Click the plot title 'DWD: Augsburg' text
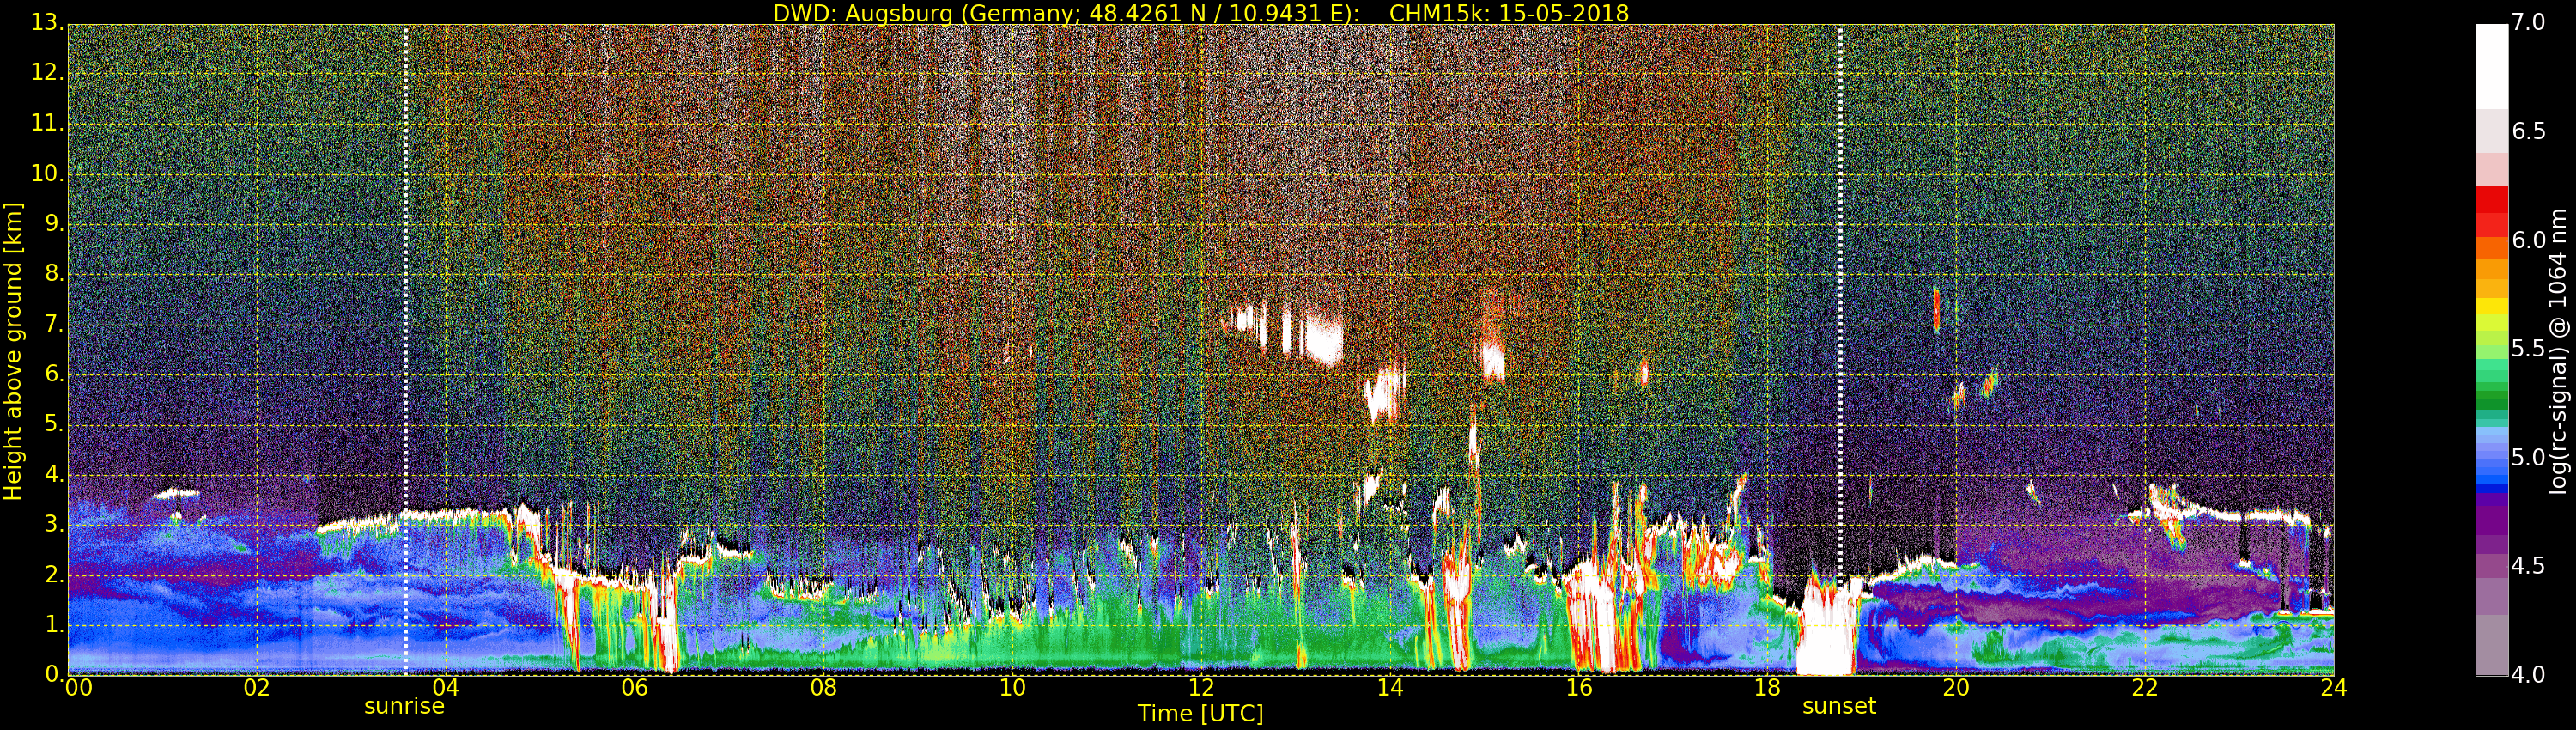This screenshot has width=2576, height=730. (x=863, y=13)
